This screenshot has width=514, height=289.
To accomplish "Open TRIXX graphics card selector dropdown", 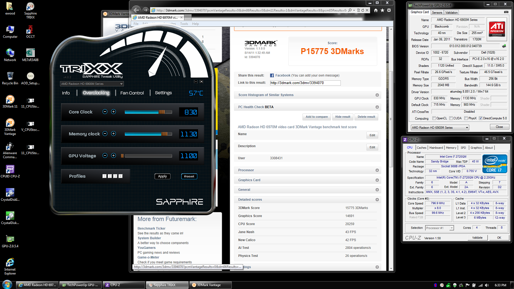I will (x=92, y=84).
